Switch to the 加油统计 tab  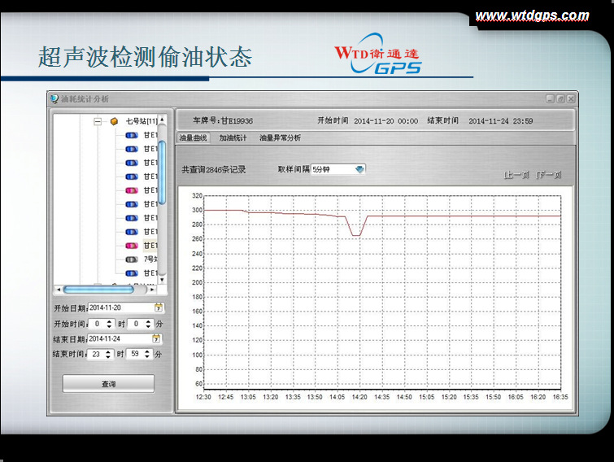[233, 138]
